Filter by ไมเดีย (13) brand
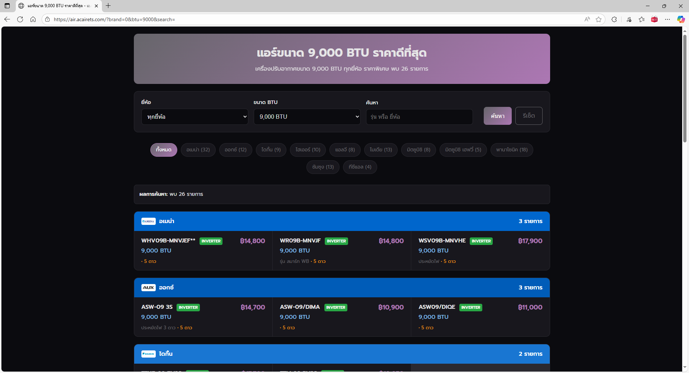The height and width of the screenshot is (373, 689). (x=381, y=150)
